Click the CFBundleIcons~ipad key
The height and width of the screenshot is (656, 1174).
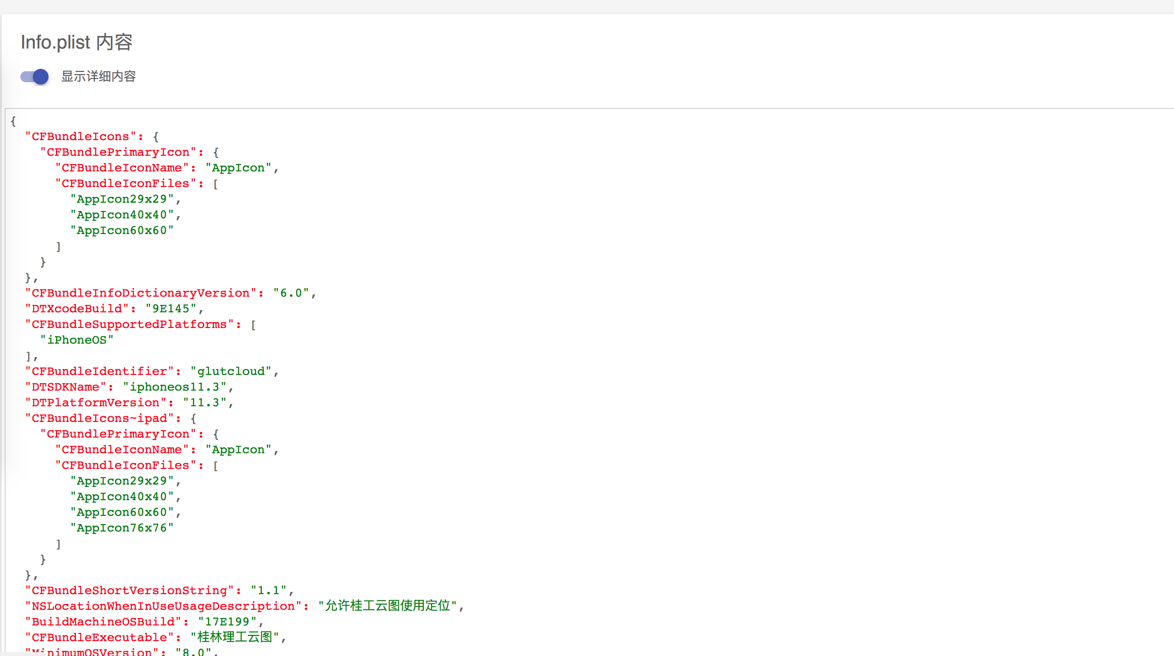click(99, 418)
